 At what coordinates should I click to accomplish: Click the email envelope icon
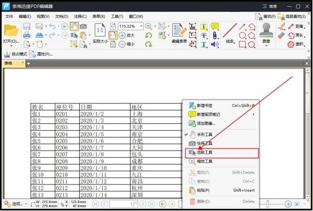[x=40, y=26]
